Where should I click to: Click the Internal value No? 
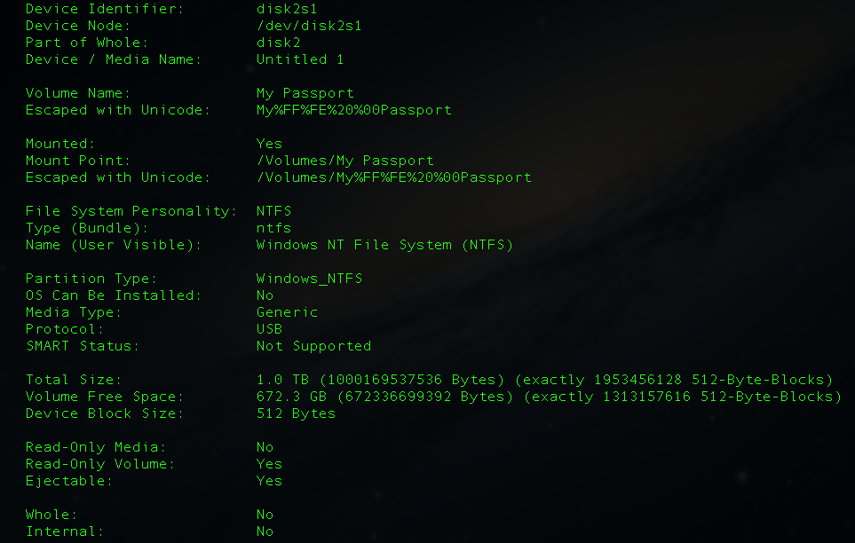point(265,531)
